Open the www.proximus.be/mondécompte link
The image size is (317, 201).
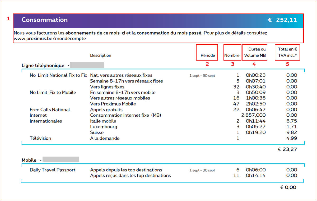50,39
